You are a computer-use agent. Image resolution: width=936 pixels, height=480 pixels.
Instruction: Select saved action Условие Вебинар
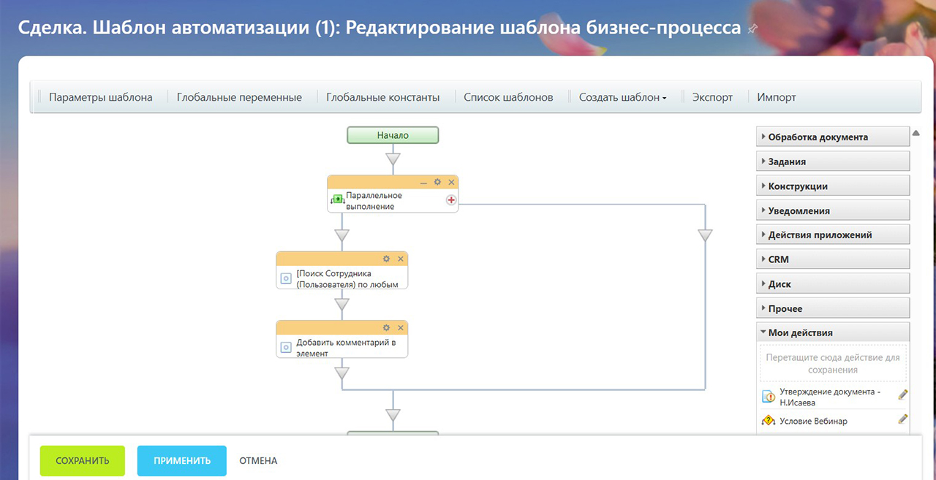[813, 421]
